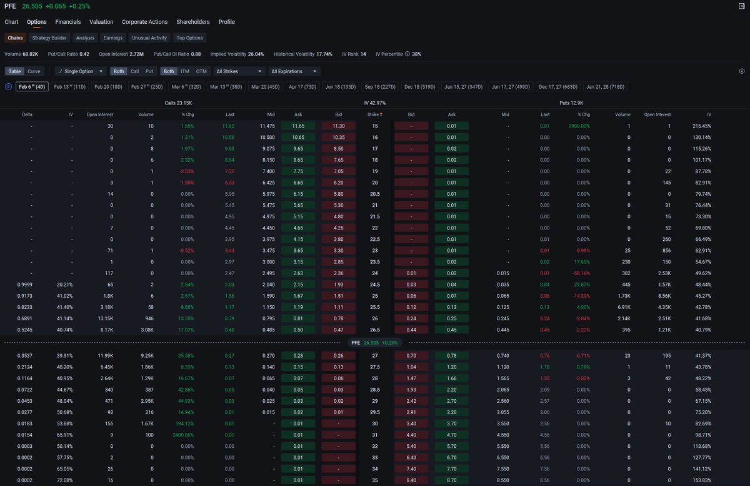The image size is (750, 486).
Task: Select the Feb 13 (11D) expiration
Action: (x=70, y=87)
